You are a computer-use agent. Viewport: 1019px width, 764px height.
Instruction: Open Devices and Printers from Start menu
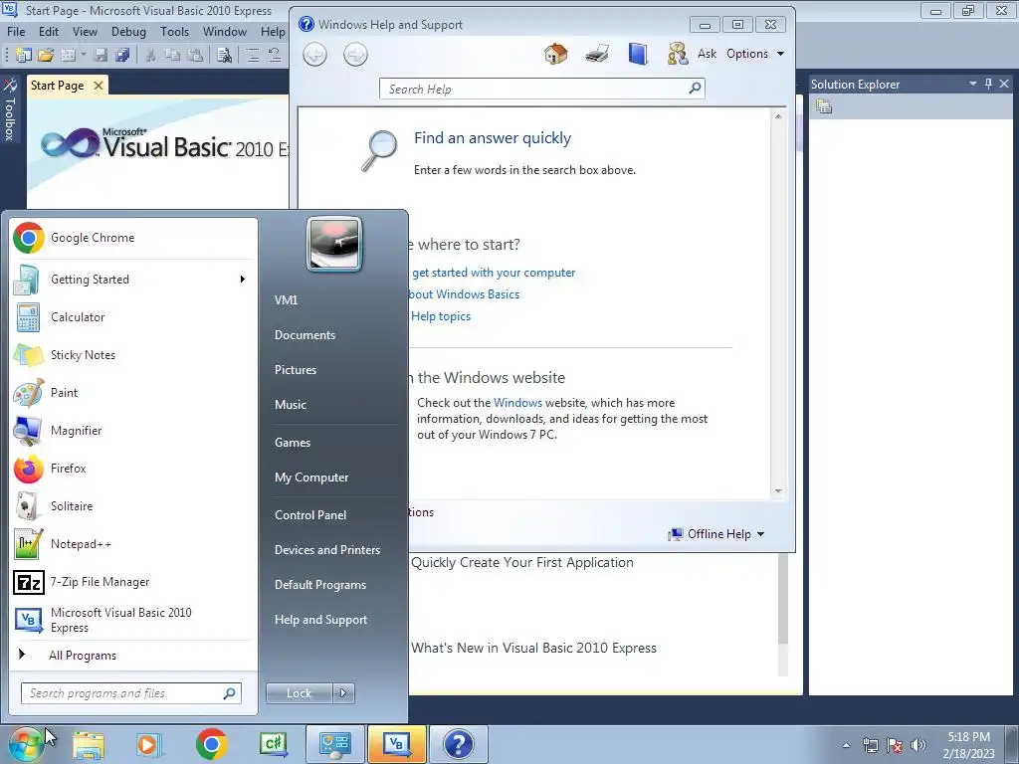(326, 550)
